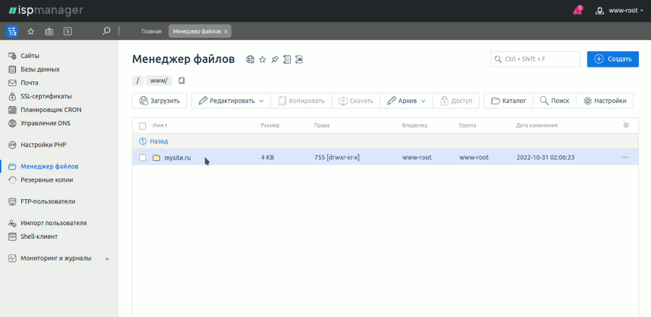Toggle the select-all checkbox in table header
The height and width of the screenshot is (317, 651).
(x=143, y=126)
